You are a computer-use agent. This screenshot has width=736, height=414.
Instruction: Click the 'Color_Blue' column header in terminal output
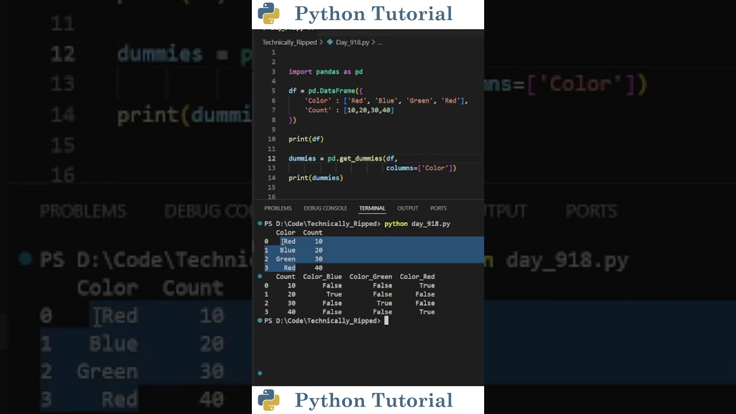pos(323,277)
